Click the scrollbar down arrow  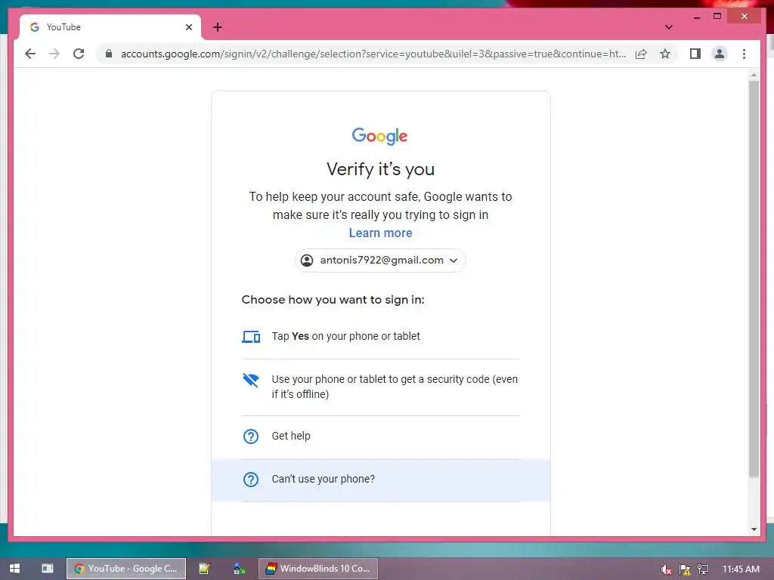click(754, 529)
